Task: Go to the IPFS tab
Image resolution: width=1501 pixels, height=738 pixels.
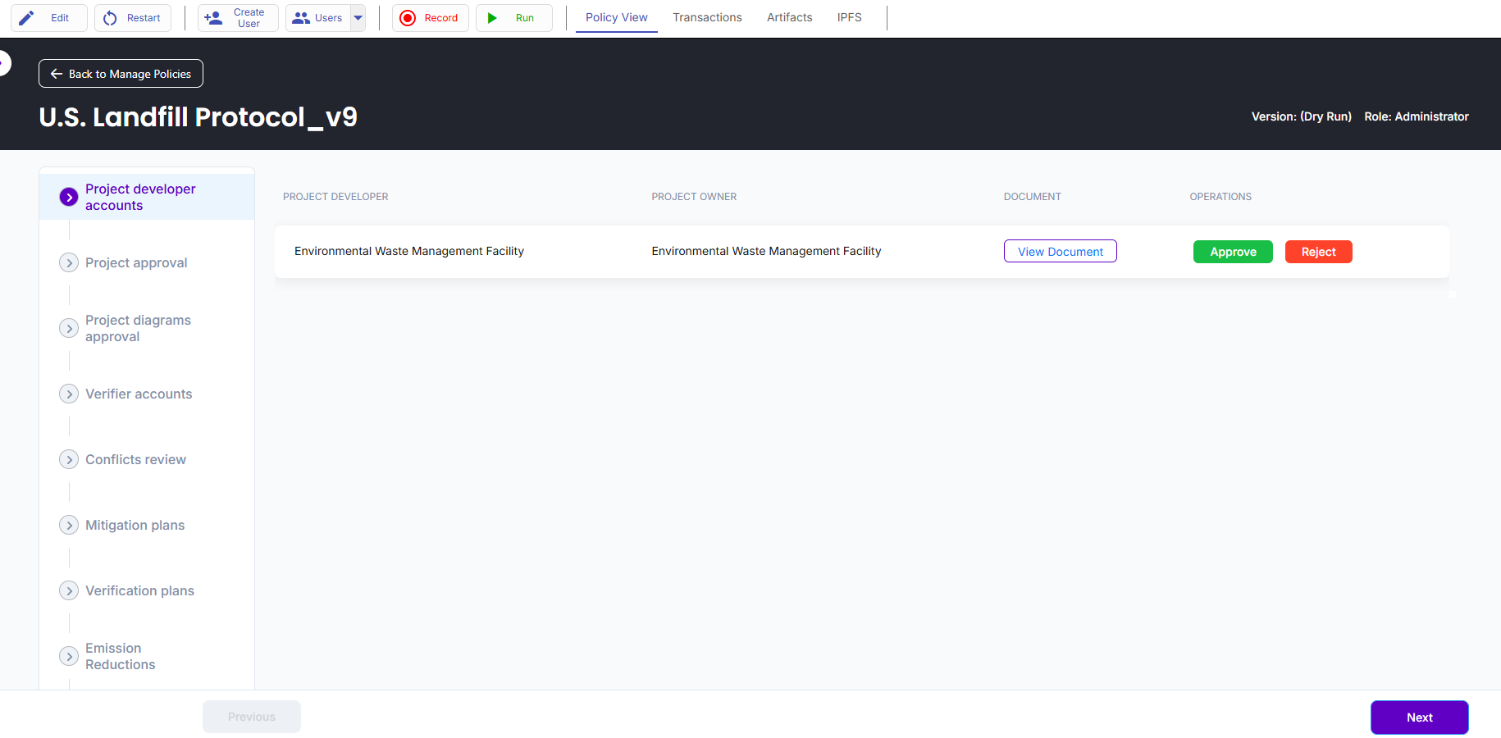Action: (x=849, y=17)
